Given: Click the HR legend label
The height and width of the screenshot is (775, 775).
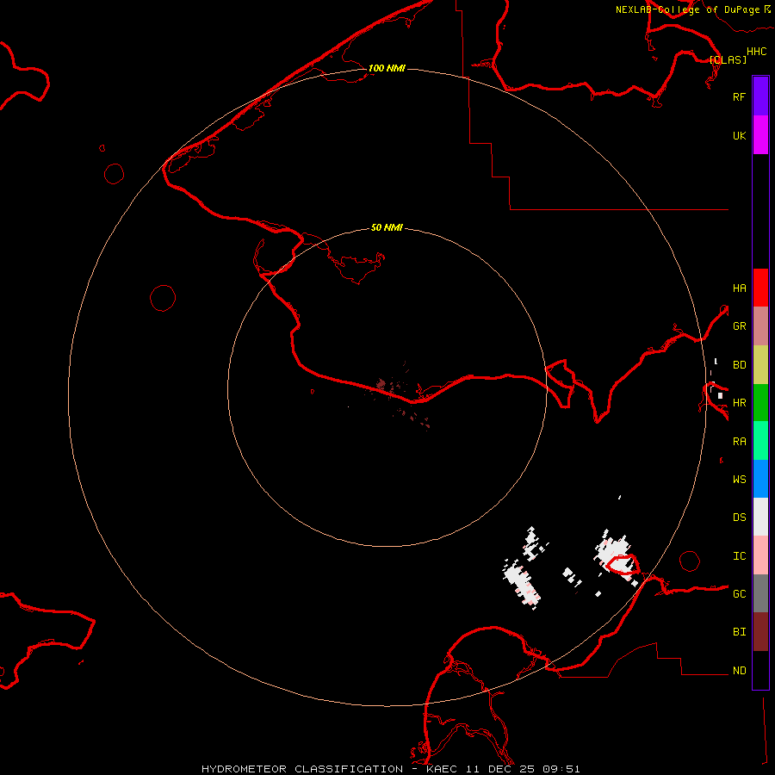Looking at the screenshot, I should [x=739, y=403].
